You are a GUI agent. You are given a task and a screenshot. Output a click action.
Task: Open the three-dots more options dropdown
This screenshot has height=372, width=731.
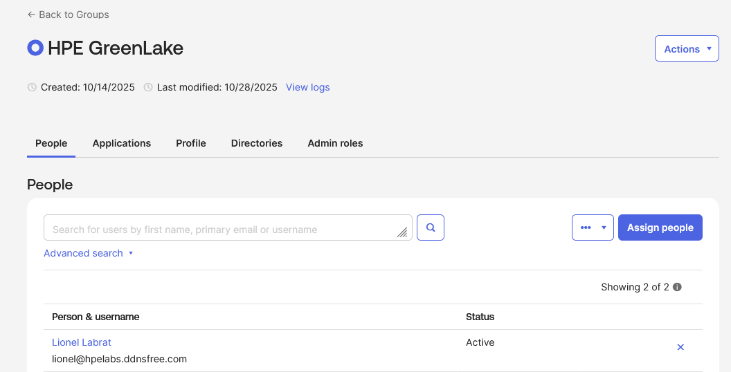tap(593, 227)
